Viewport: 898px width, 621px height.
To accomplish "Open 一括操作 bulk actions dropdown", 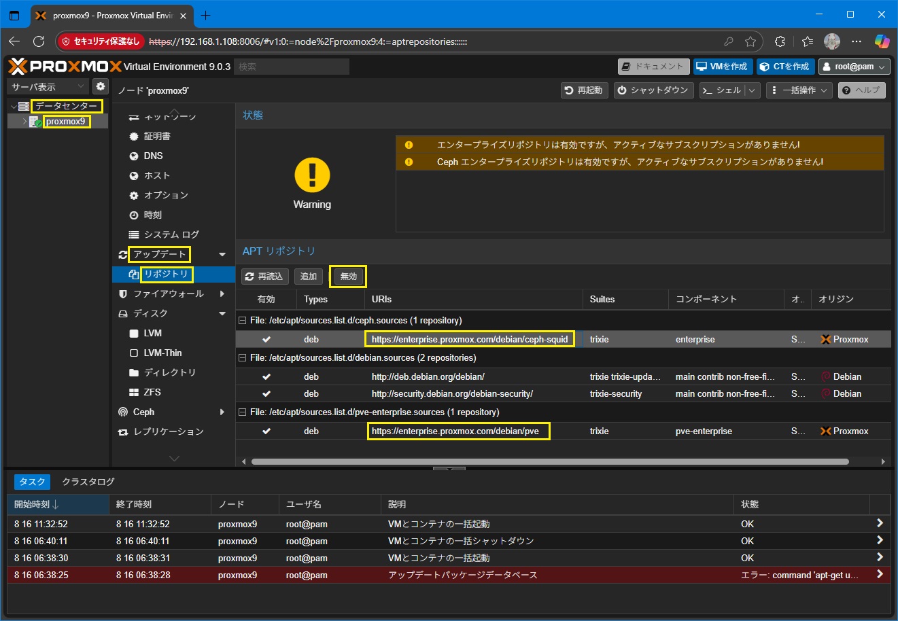I will coord(799,90).
